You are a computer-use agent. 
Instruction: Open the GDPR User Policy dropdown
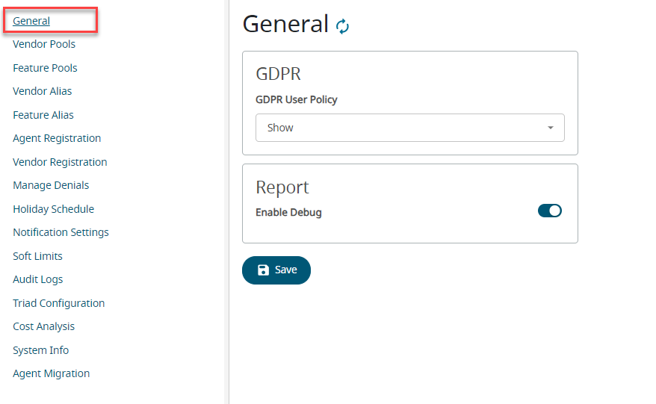pos(409,128)
